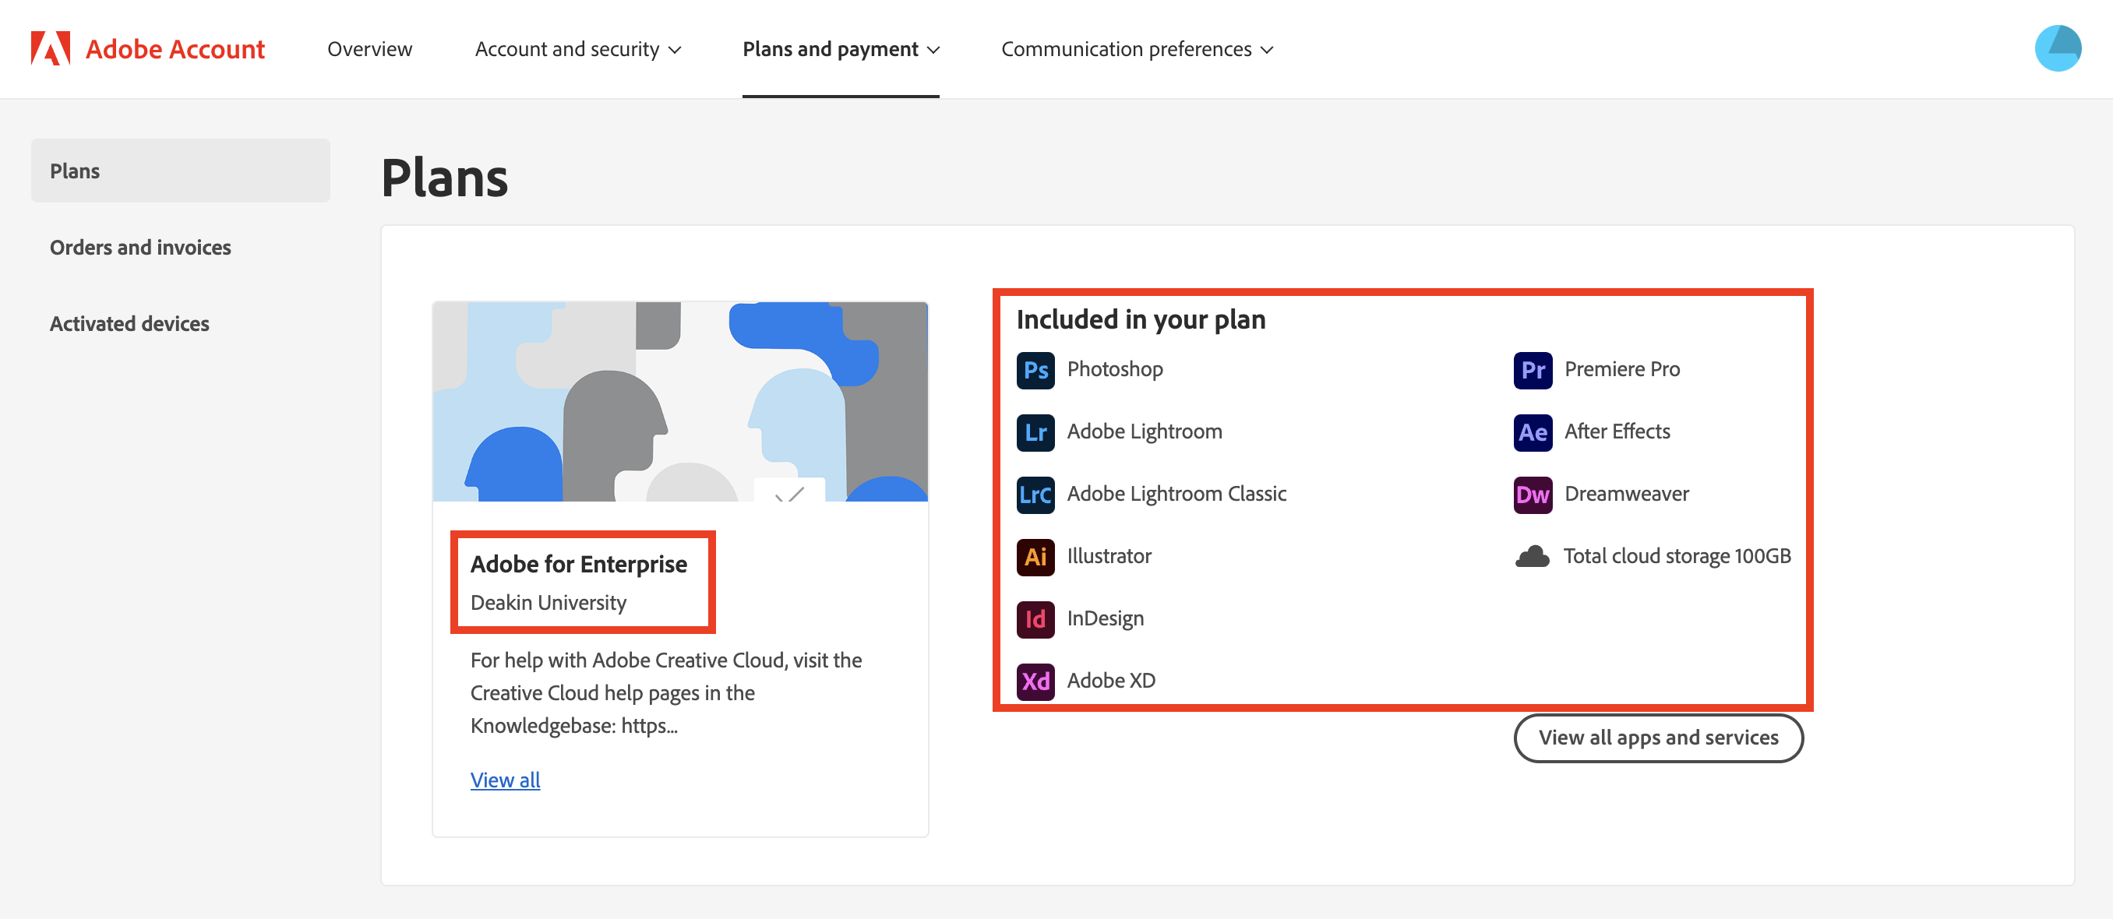2113x919 pixels.
Task: Click Total cloud storage 100GB text
Action: [1677, 556]
